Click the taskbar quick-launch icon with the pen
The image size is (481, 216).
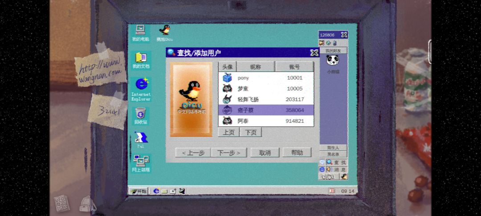173,191
